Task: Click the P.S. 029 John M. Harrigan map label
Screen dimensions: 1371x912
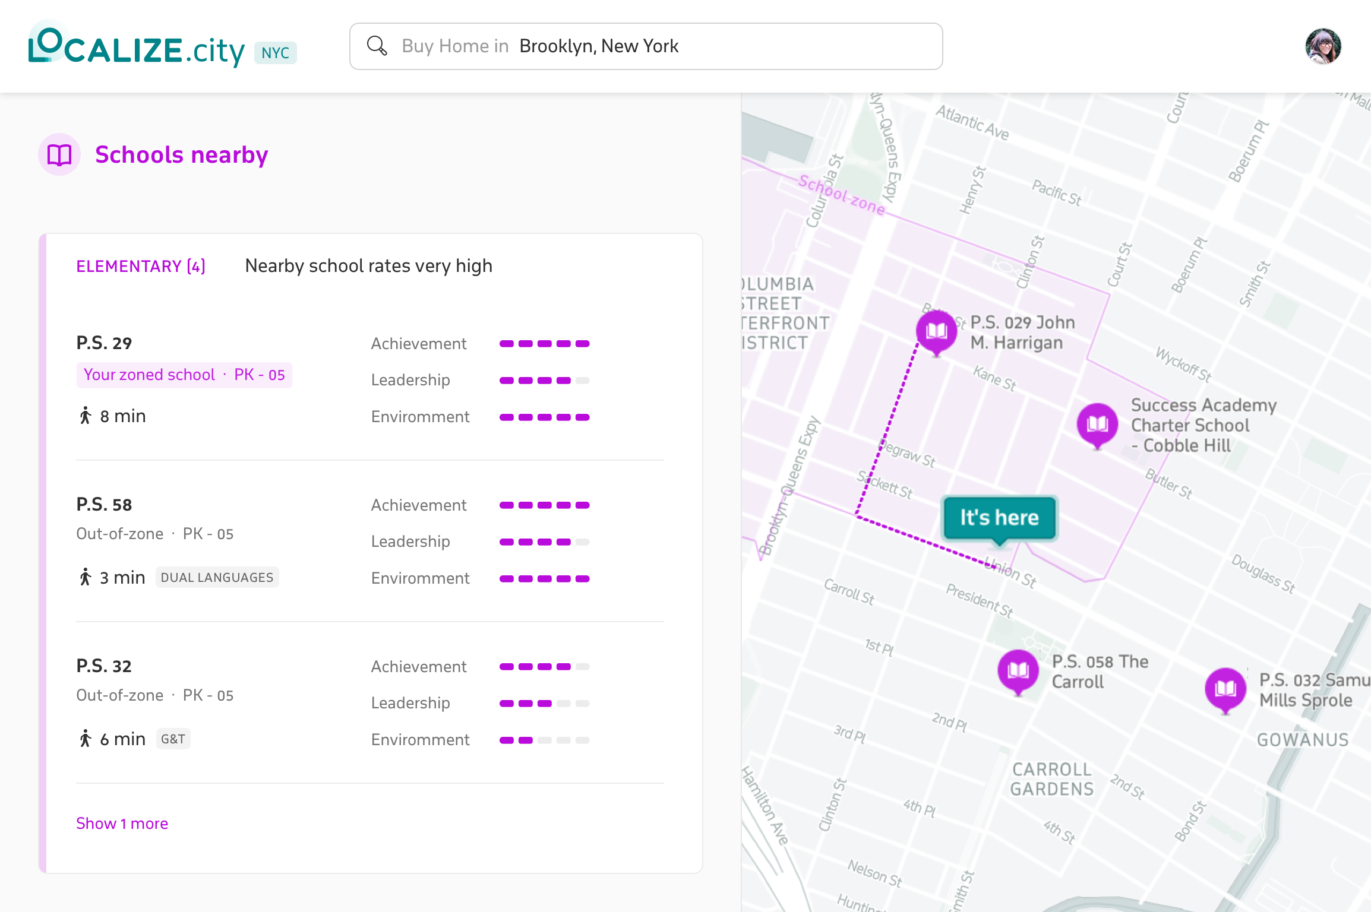Action: click(1022, 332)
